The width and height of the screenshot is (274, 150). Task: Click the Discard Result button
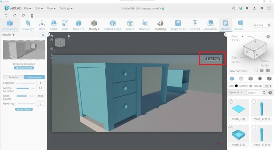[x=24, y=68]
